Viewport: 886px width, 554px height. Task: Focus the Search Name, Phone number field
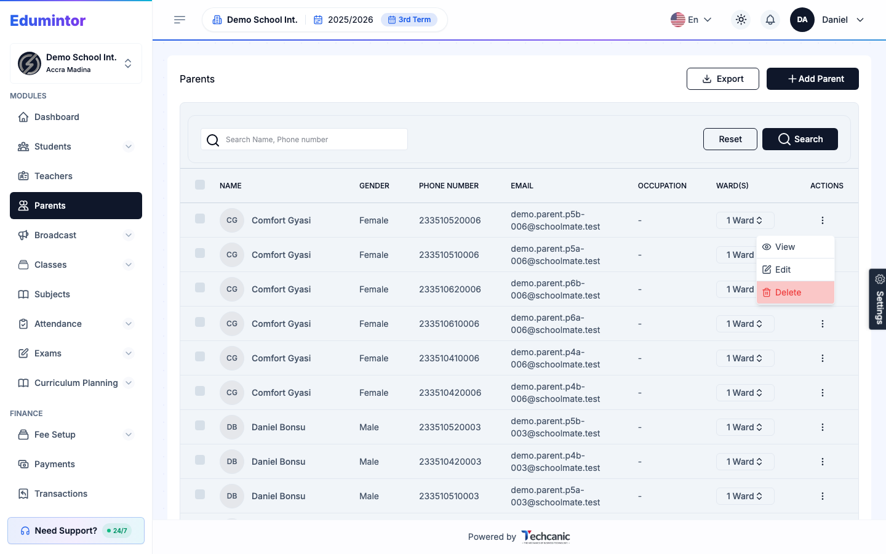point(304,139)
